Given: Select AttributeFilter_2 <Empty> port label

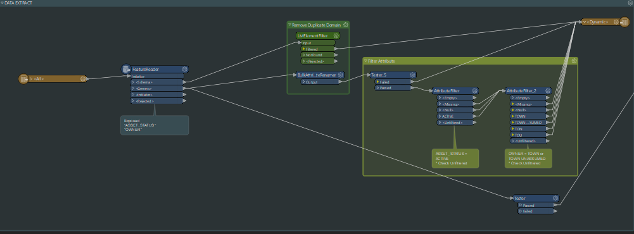Looking at the screenshot, I should pos(523,97).
